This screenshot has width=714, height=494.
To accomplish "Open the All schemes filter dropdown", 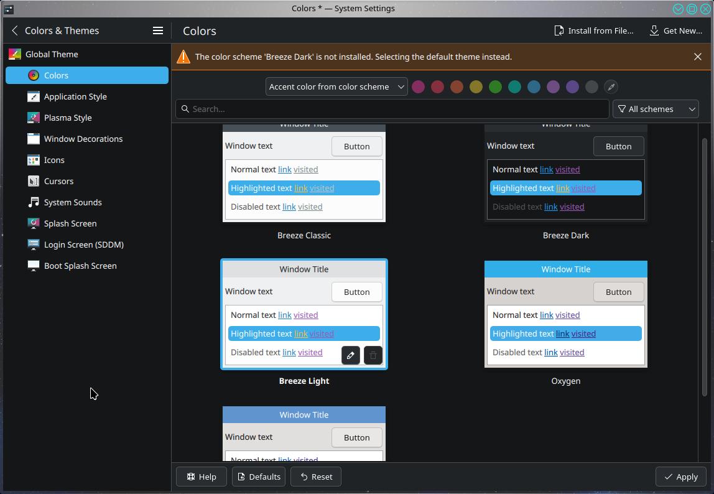I will tap(656, 109).
